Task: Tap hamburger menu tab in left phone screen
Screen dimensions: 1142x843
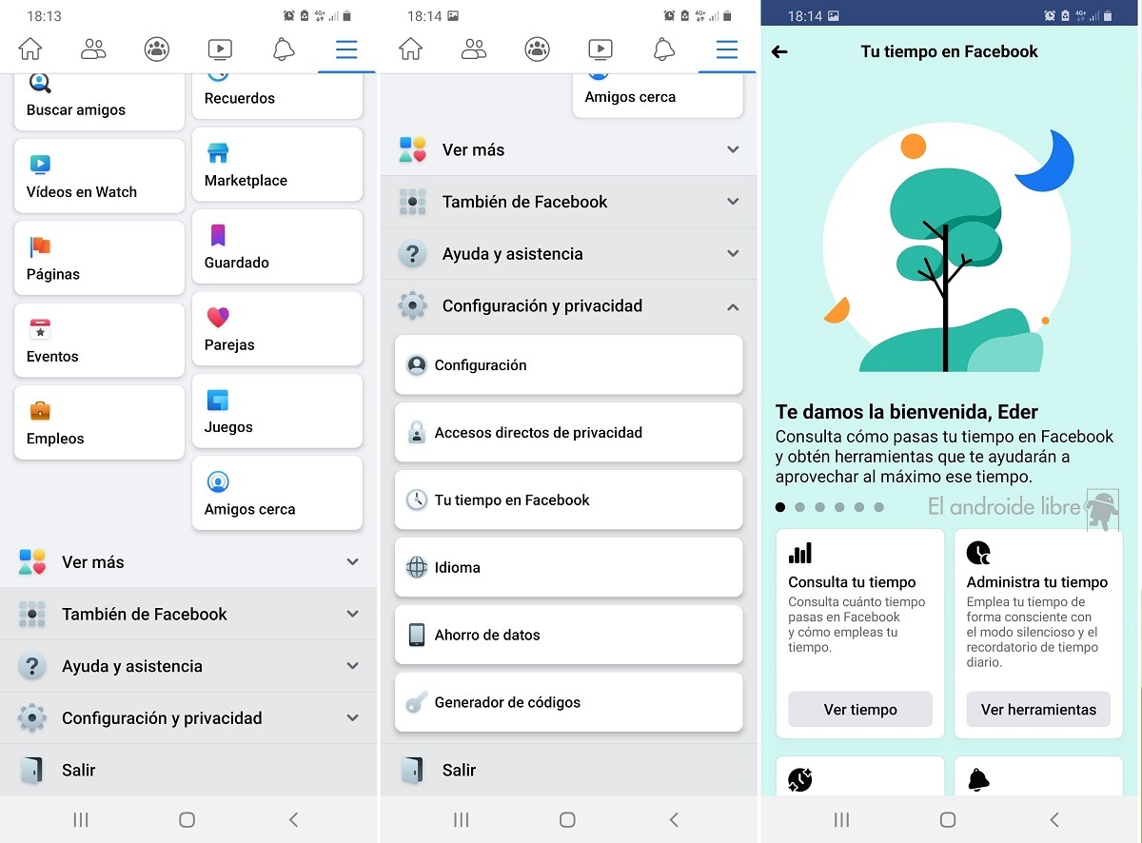Action: tap(346, 49)
